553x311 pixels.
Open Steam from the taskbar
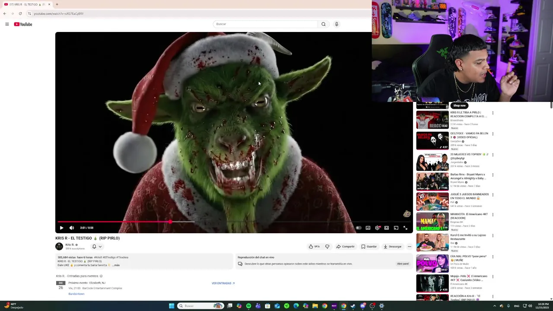click(x=353, y=306)
